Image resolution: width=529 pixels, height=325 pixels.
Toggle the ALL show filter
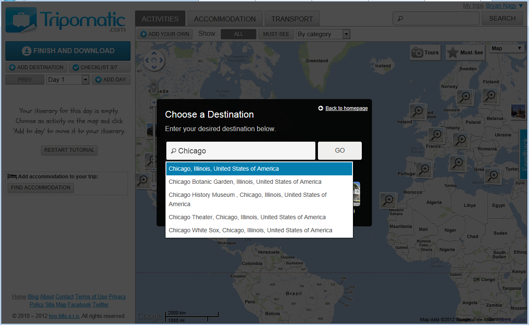click(239, 34)
